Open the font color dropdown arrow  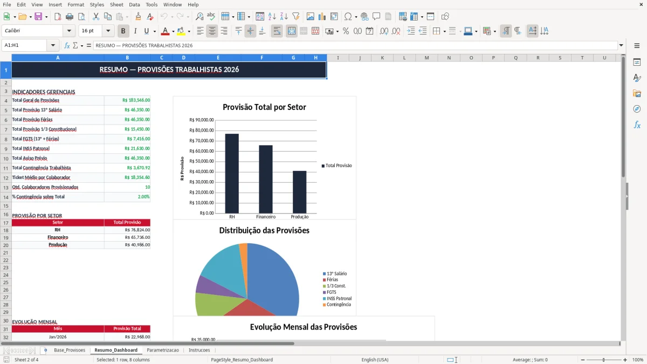173,31
